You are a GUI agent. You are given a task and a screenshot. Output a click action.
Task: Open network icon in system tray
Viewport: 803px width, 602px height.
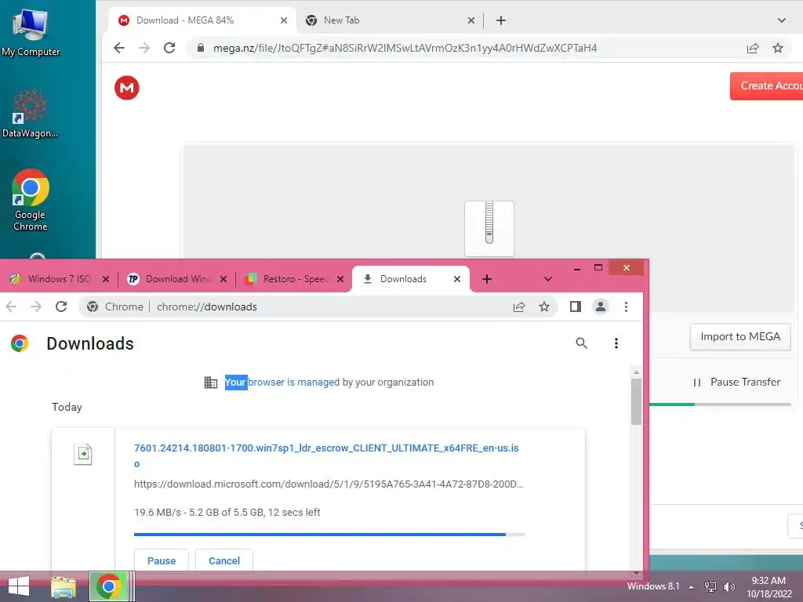(x=710, y=587)
